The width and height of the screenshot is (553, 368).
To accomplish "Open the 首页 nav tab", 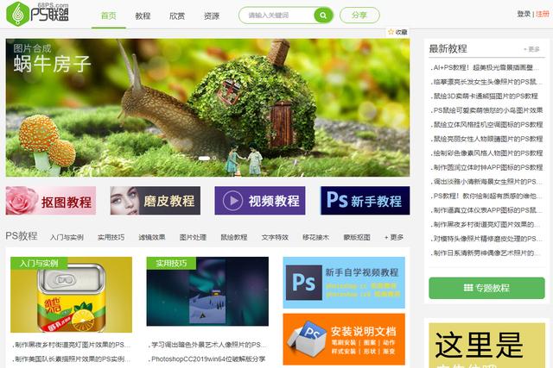I will (x=108, y=16).
